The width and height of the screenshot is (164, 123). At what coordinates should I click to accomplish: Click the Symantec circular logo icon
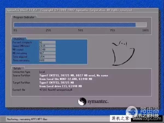tap(83, 101)
